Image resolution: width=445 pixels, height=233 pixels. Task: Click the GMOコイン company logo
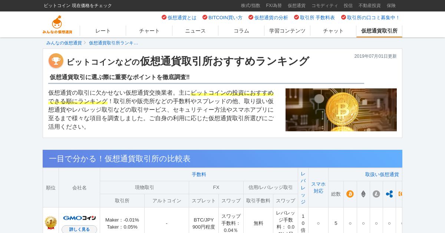coord(79,218)
